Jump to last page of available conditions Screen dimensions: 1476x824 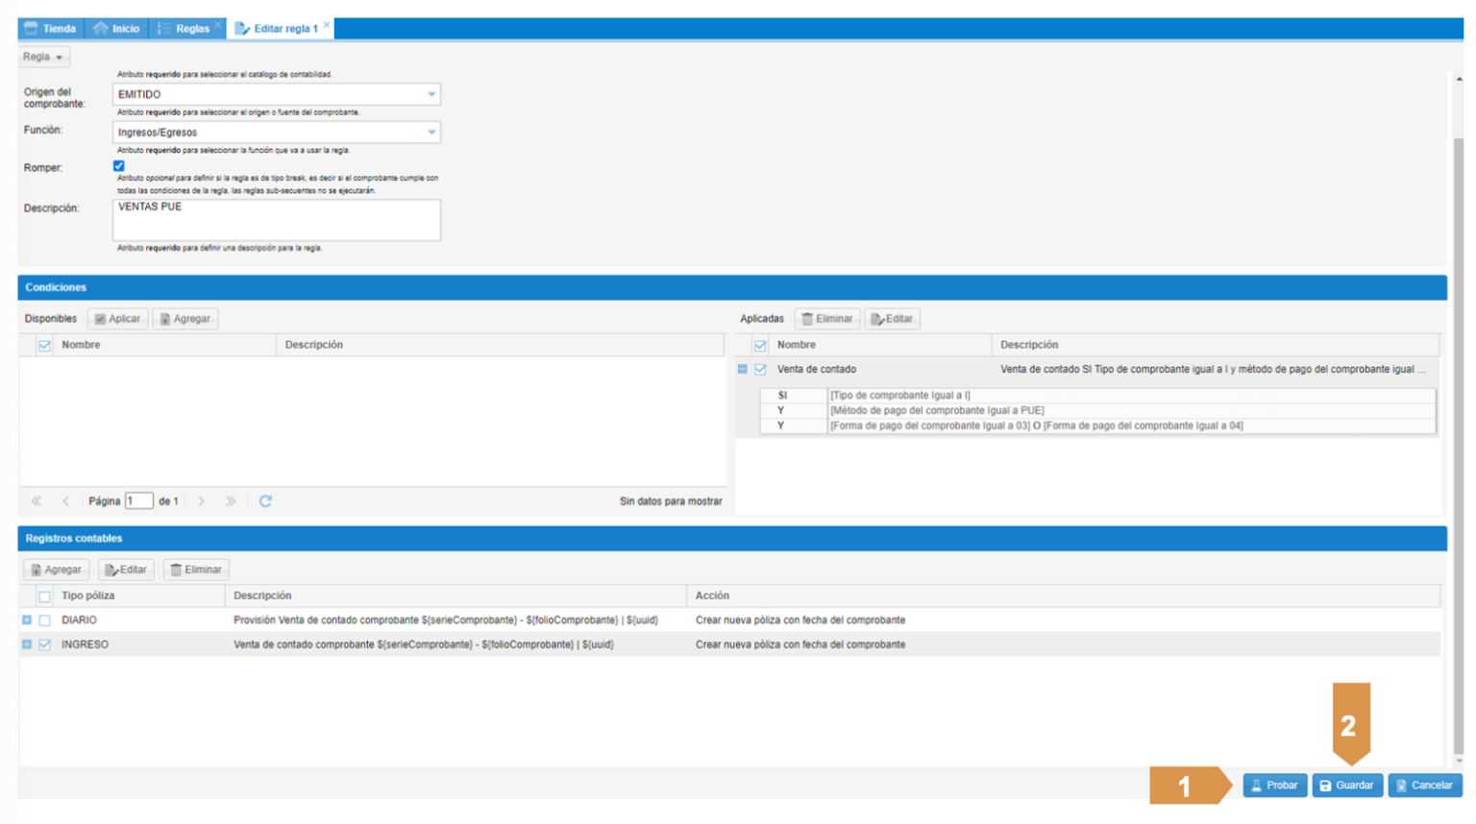pos(231,500)
